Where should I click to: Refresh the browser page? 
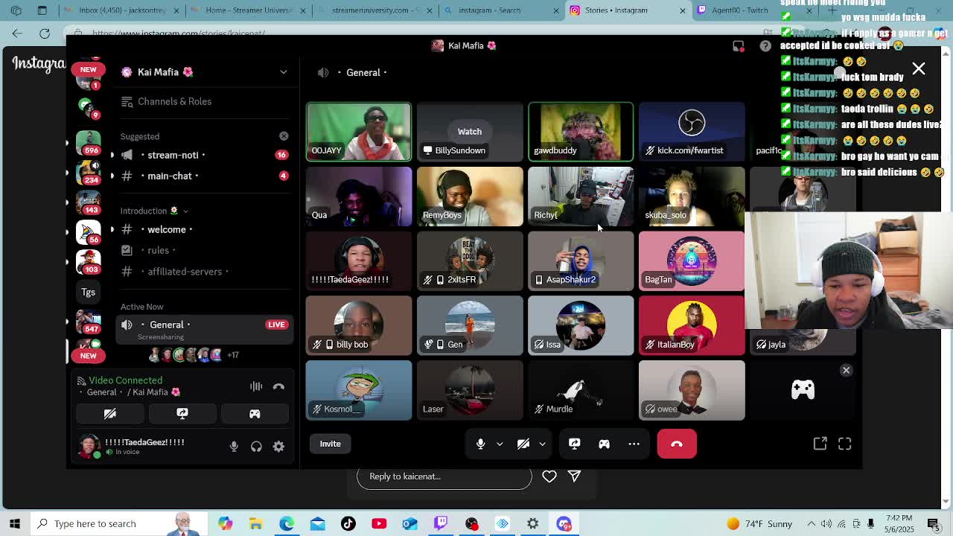coord(45,33)
